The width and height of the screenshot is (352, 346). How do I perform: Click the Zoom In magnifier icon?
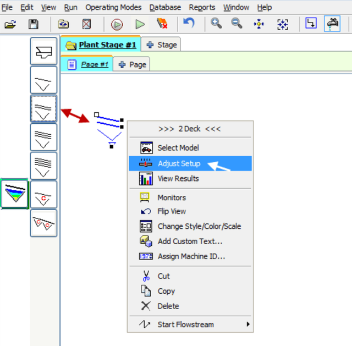(216, 24)
